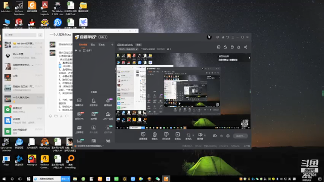324x182 pixels.
Task: Select the first scene tab highlighted orange
Action: (83, 45)
